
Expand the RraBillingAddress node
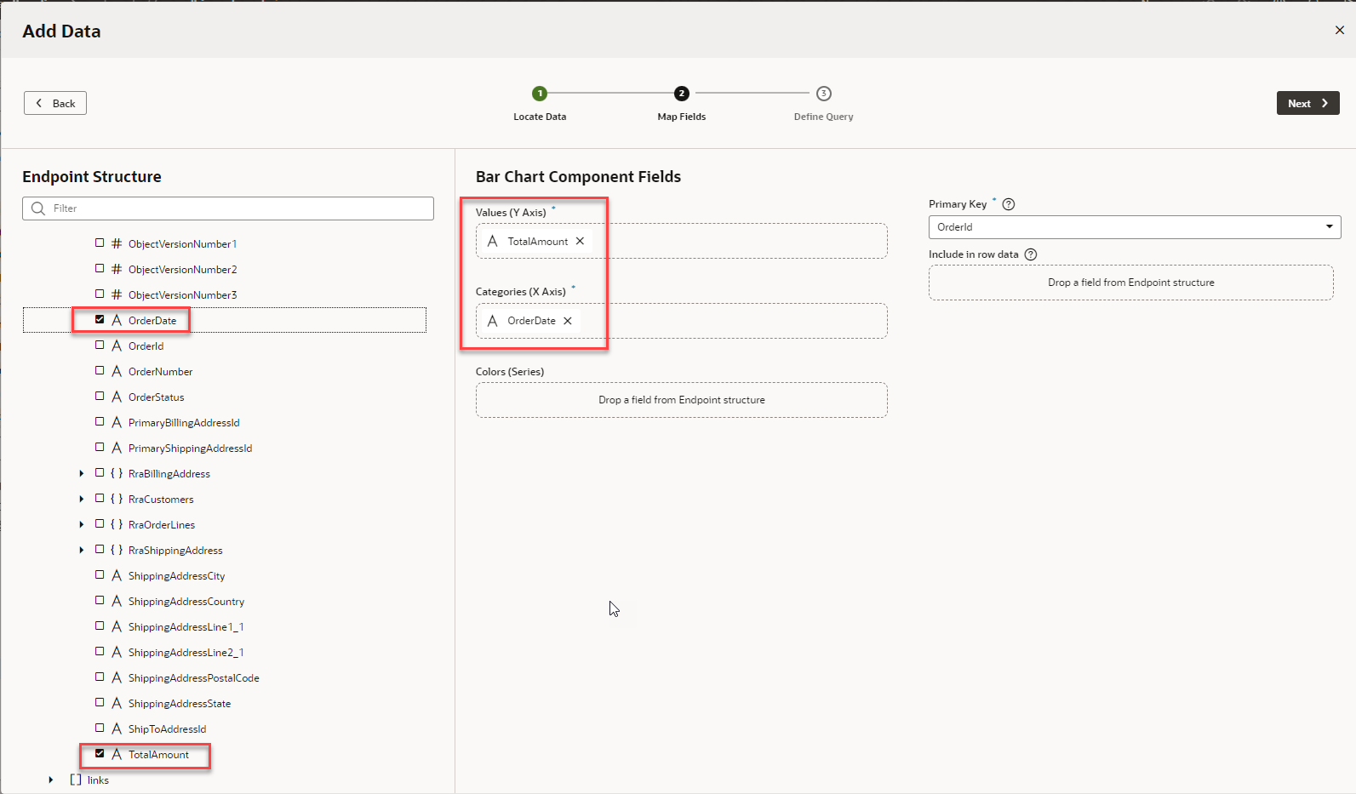point(82,473)
